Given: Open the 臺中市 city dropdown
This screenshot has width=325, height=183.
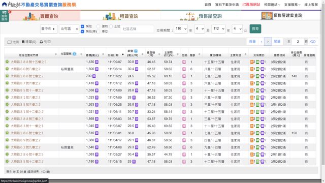Looking at the screenshot, I should 49,28.
